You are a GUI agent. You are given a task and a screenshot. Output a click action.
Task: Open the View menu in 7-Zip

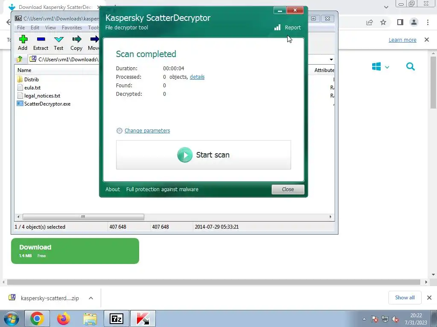click(50, 28)
